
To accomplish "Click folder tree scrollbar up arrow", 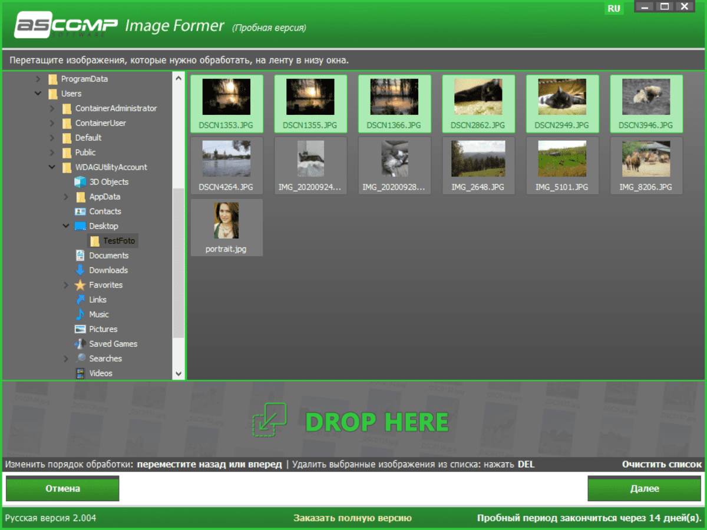I will point(179,78).
